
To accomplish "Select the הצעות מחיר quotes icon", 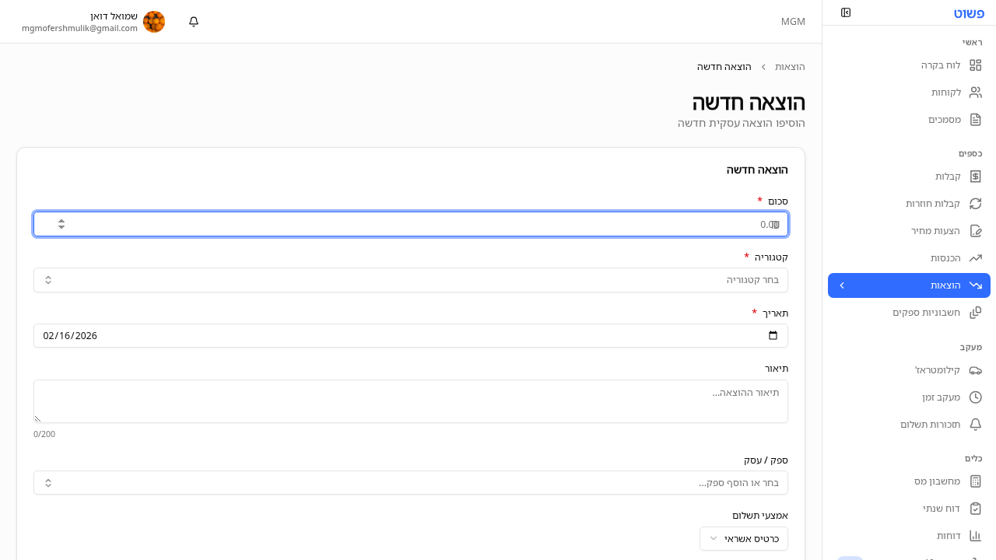I will [x=976, y=231].
